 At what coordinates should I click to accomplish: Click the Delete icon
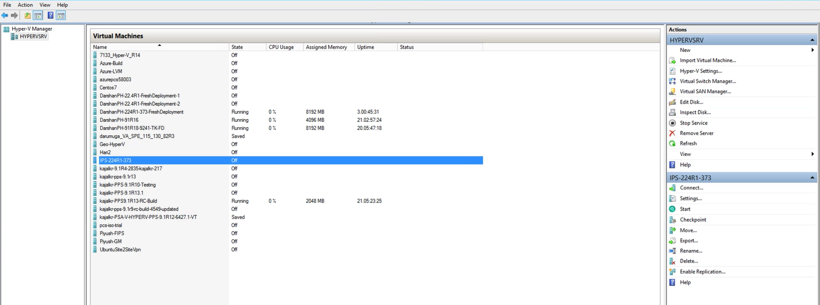[x=673, y=261]
